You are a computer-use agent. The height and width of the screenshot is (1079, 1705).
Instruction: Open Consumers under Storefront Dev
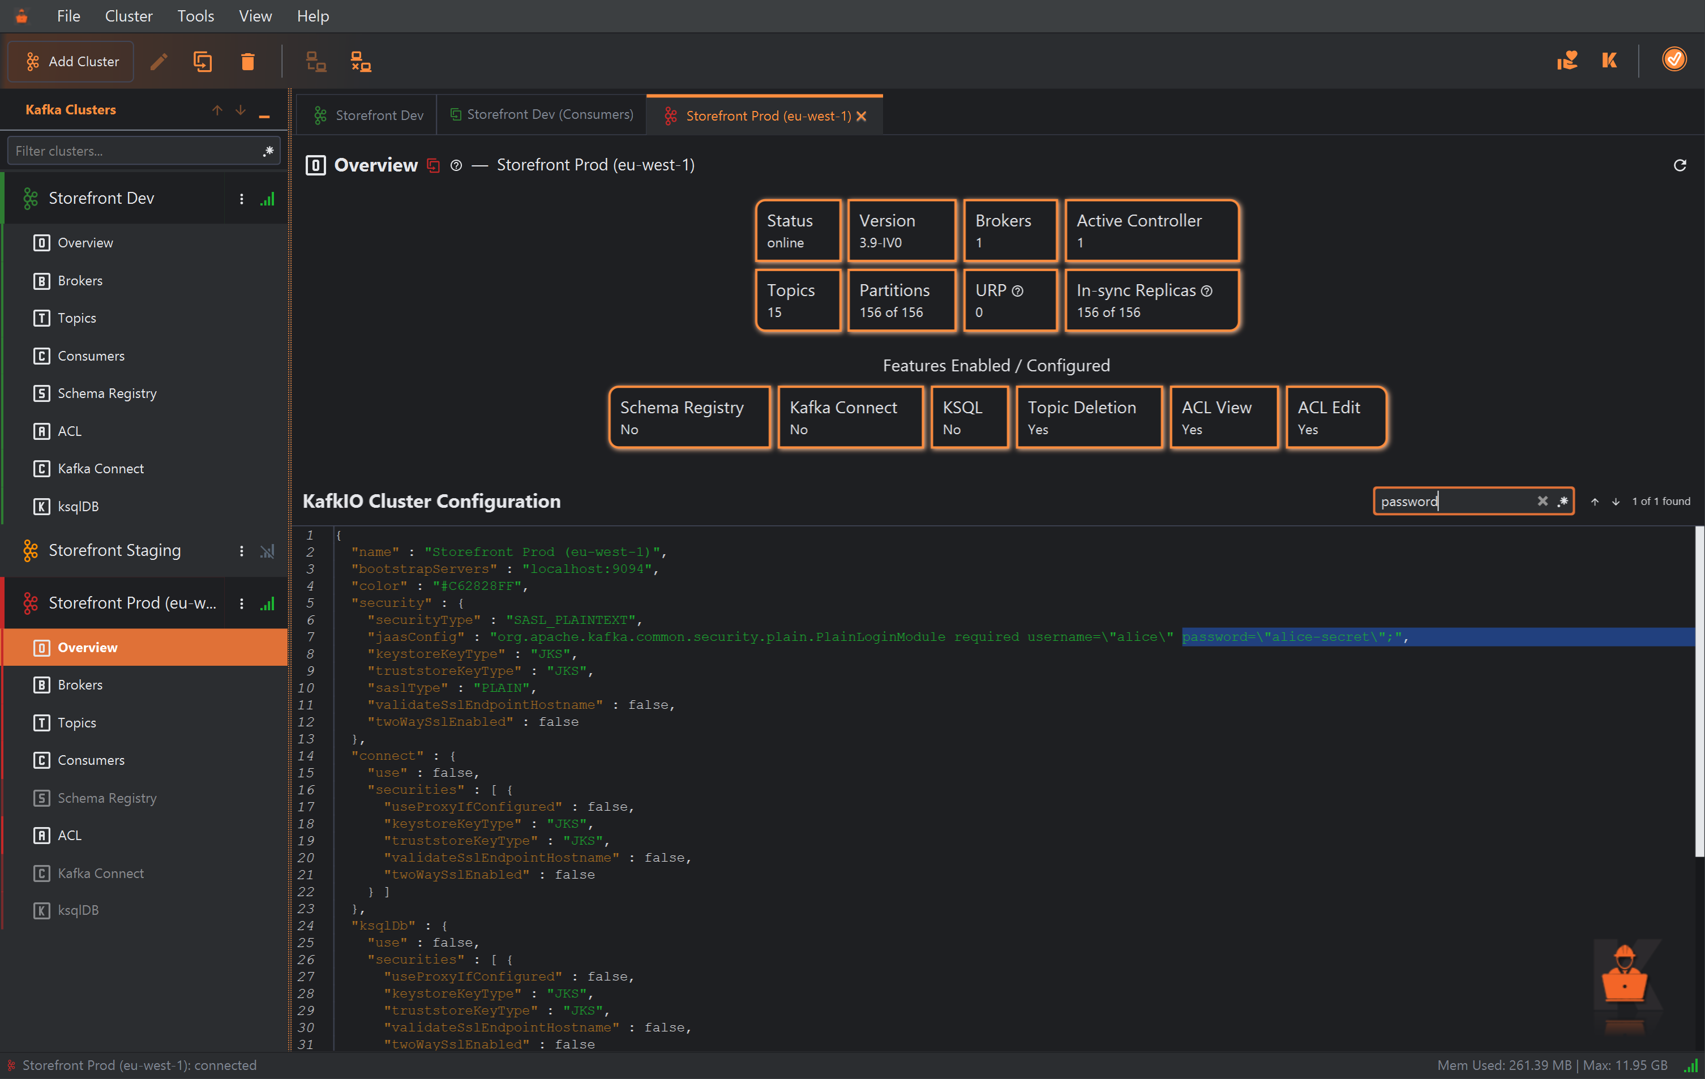(91, 356)
